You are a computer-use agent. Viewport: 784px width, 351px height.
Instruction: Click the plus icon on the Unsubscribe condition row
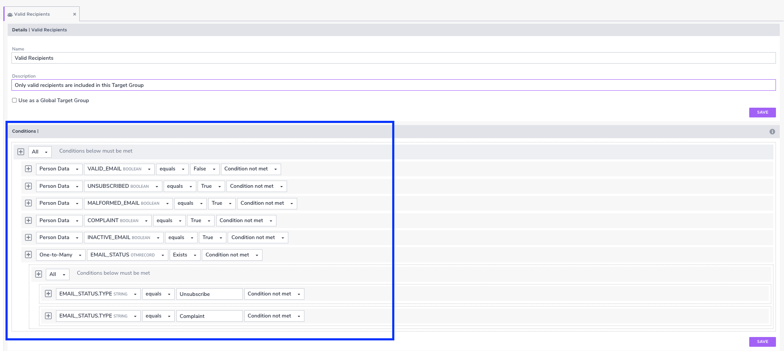[x=48, y=294]
